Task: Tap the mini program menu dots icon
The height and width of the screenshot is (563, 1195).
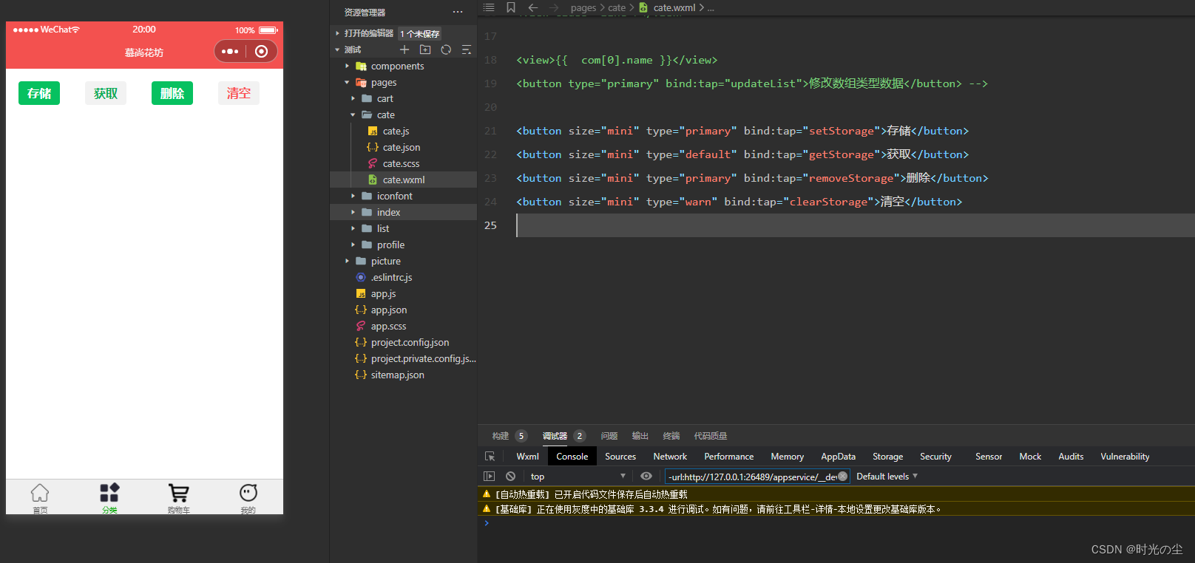Action: pos(230,52)
